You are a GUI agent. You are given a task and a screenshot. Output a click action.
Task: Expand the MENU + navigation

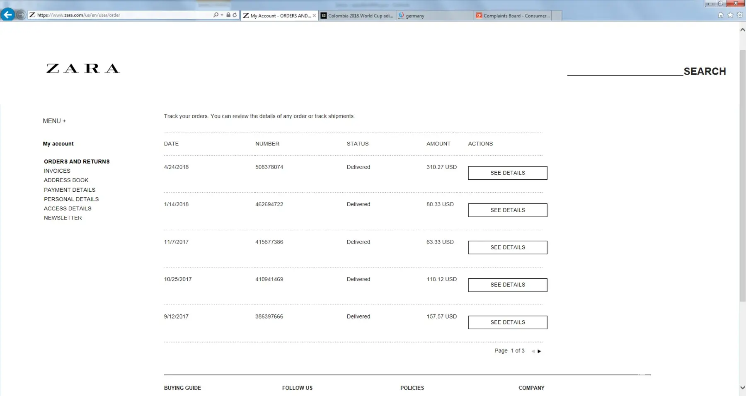[54, 121]
